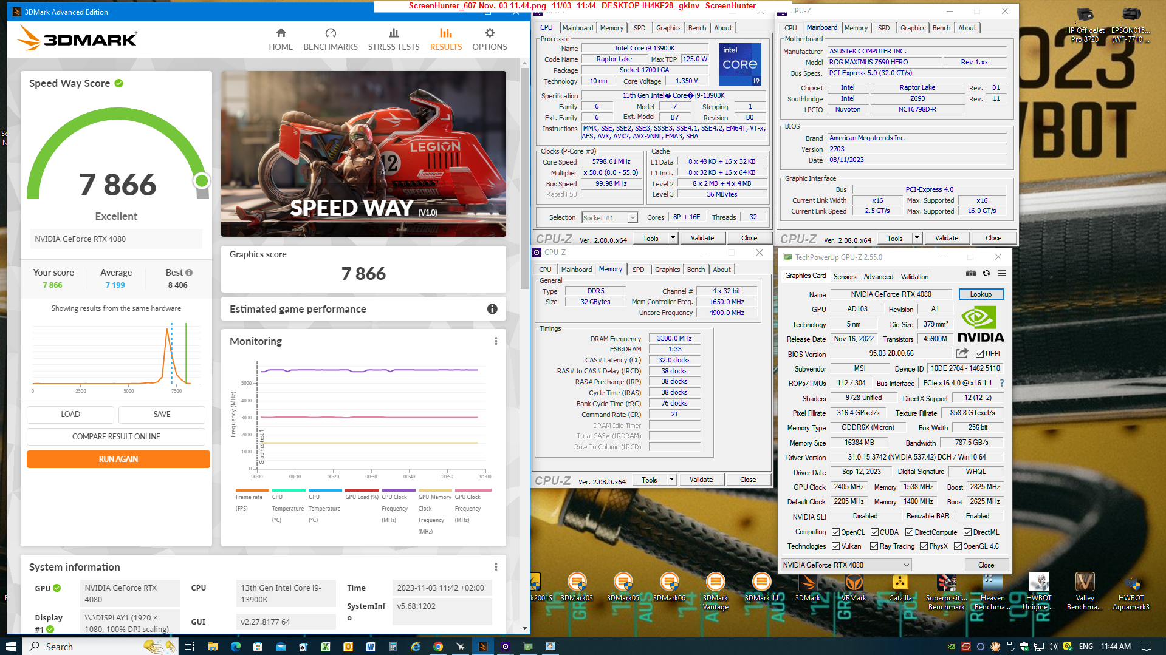Screen dimensions: 1166x655
Task: Click the NVIDIA logo in GPU-Z
Action: (981, 324)
